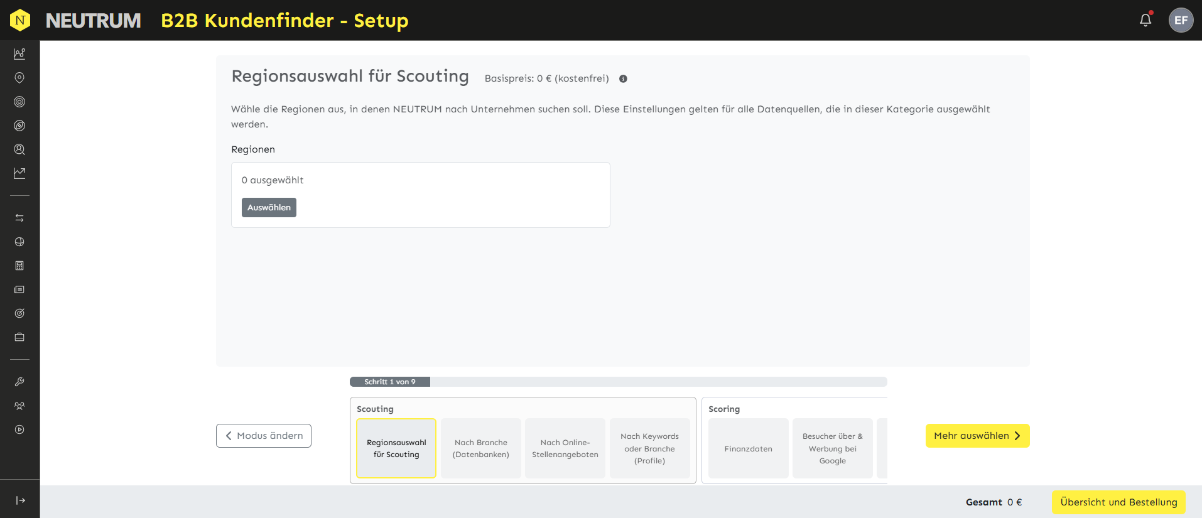Switch to the Finanzdaten scoring step
Image resolution: width=1202 pixels, height=518 pixels.
tap(748, 448)
